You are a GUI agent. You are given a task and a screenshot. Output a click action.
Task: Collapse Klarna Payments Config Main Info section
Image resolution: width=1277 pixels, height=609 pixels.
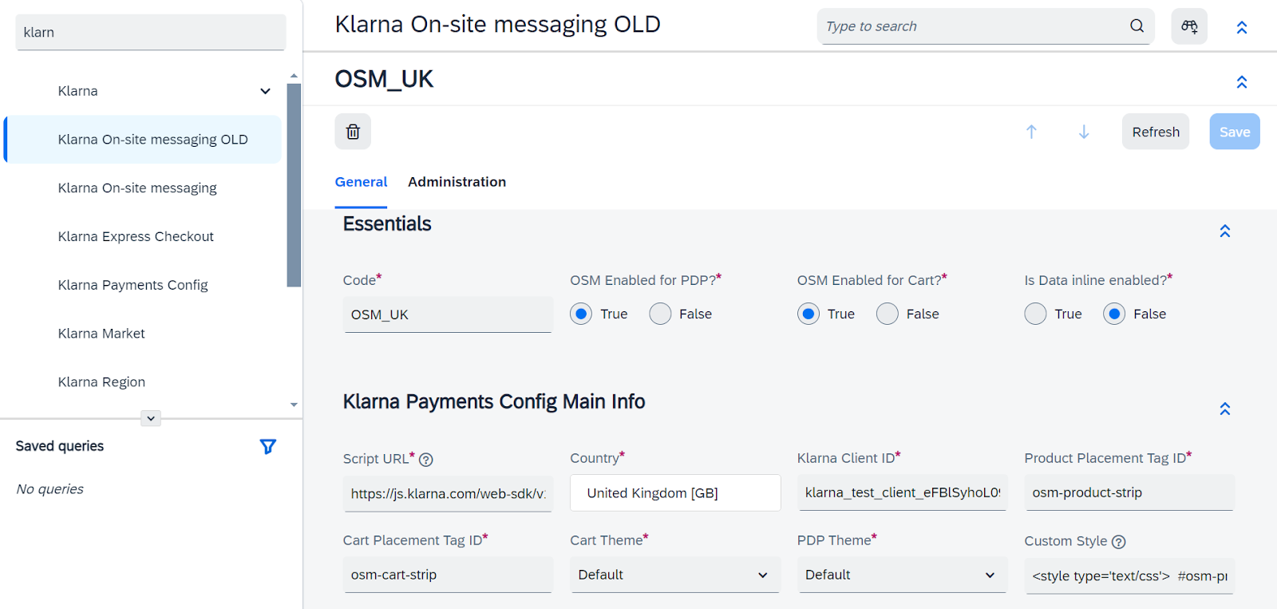(x=1225, y=409)
